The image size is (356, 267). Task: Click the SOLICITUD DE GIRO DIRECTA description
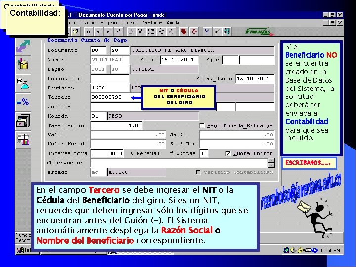point(202,50)
